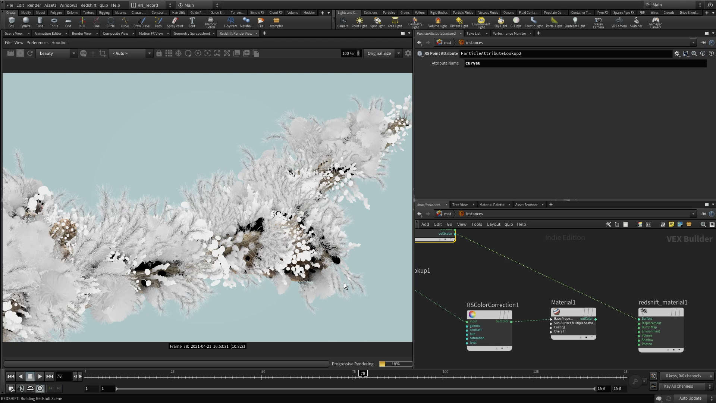
Task: Add a Spot Light
Action: 377,22
